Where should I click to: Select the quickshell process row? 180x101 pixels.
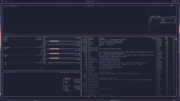click(x=129, y=40)
